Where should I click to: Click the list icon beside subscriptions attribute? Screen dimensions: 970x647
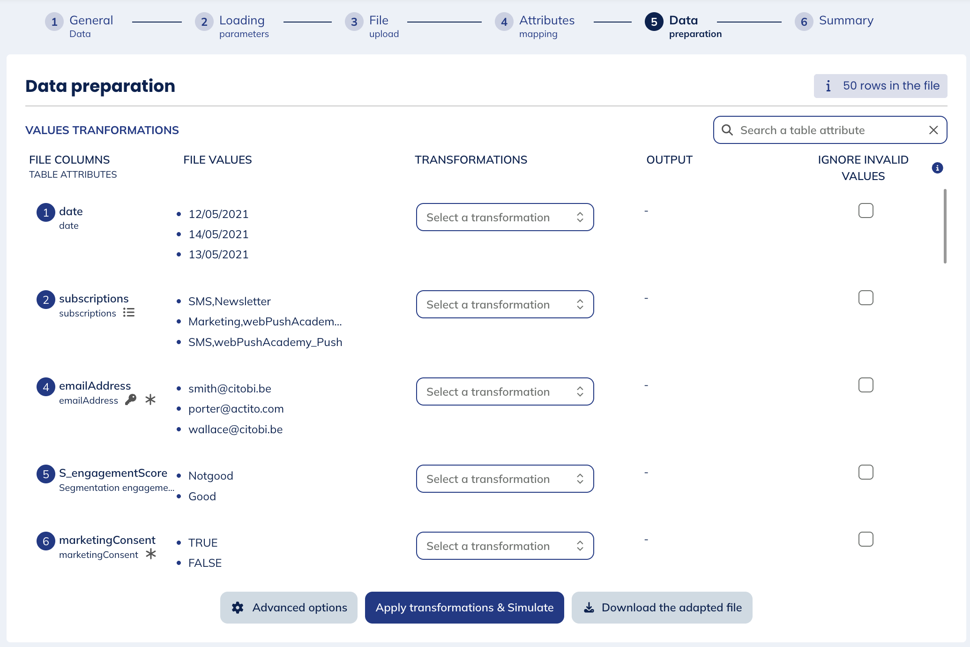click(x=128, y=313)
